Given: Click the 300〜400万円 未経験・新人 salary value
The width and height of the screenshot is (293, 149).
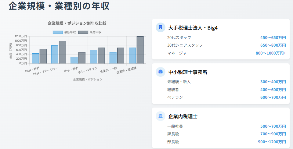Looking at the screenshot, I should [273, 82].
